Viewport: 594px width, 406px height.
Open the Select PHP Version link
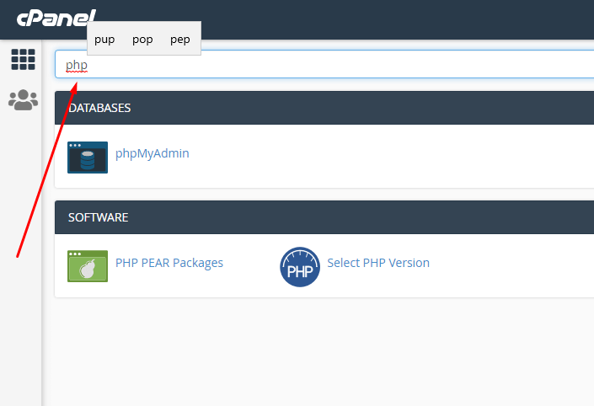(378, 263)
